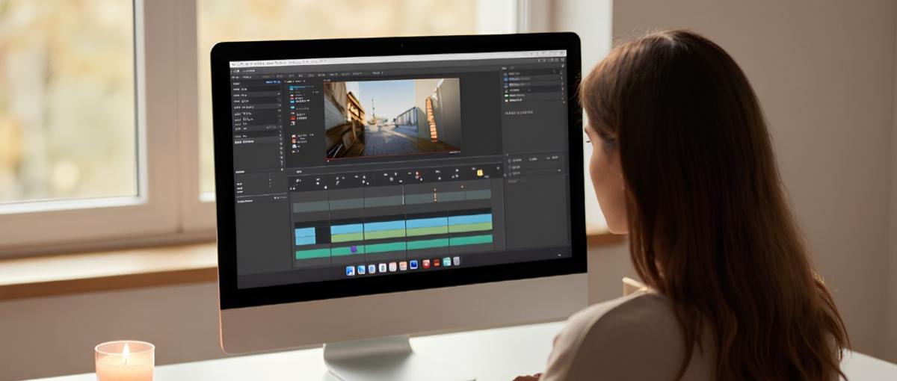Select the leftmost teal clip on the bottom track
Image resolution: width=897 pixels, height=381 pixels.
312,254
